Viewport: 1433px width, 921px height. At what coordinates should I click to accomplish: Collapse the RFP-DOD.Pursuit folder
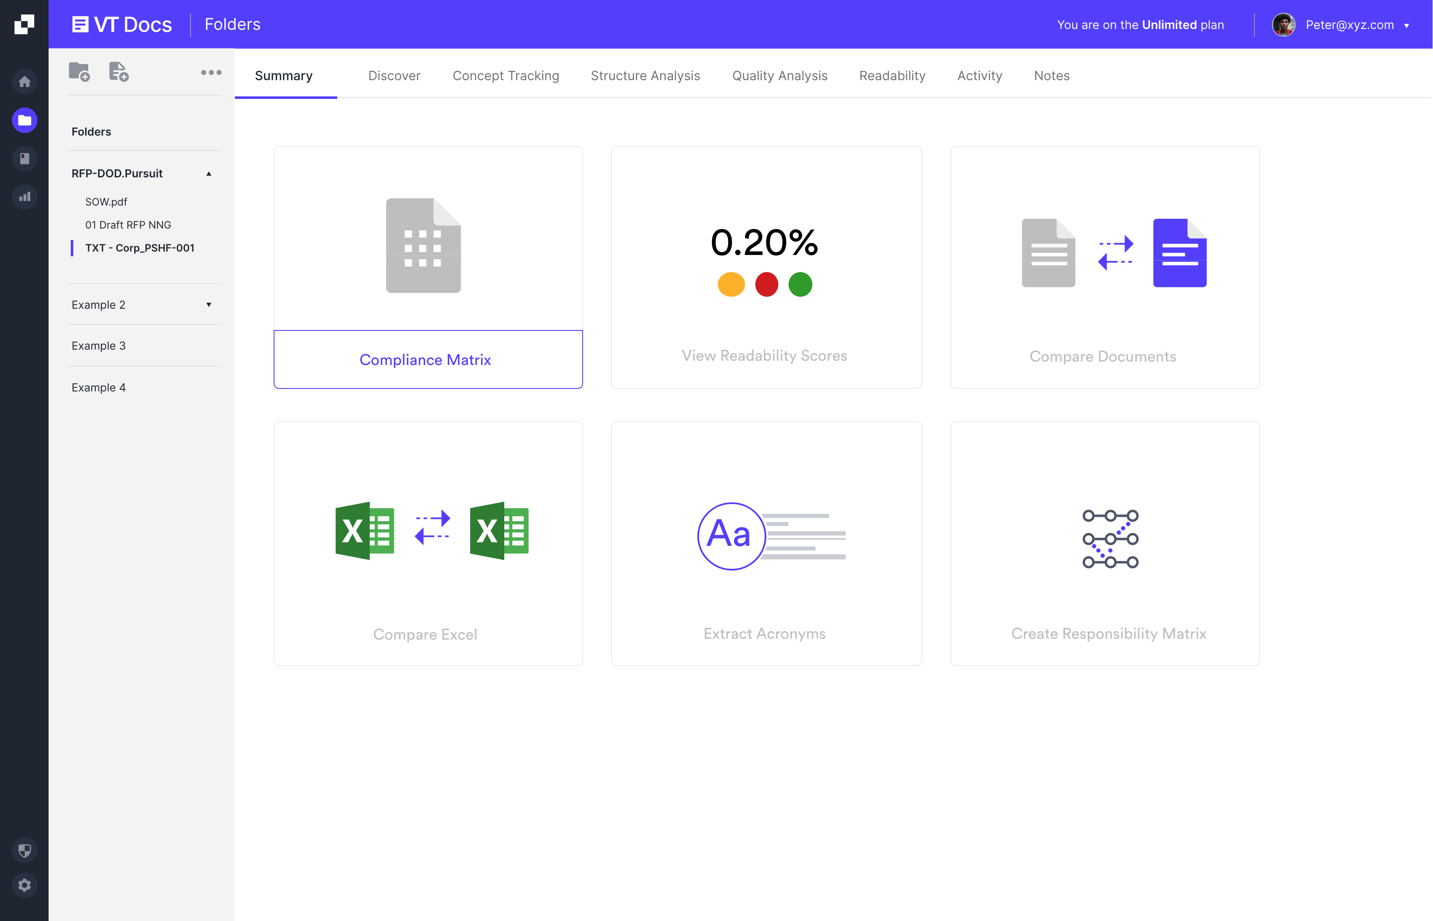pyautogui.click(x=209, y=174)
